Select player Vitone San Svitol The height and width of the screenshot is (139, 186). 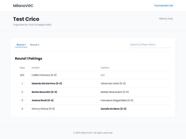[x=113, y=83]
